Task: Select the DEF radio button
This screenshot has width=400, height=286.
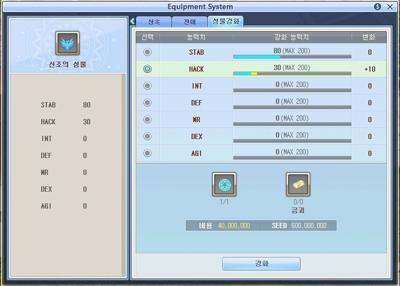Action: point(147,102)
